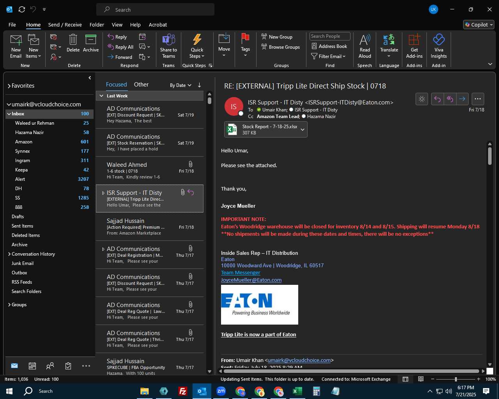Collapse the Last Week group
This screenshot has height=399, width=499.
pyautogui.click(x=101, y=96)
